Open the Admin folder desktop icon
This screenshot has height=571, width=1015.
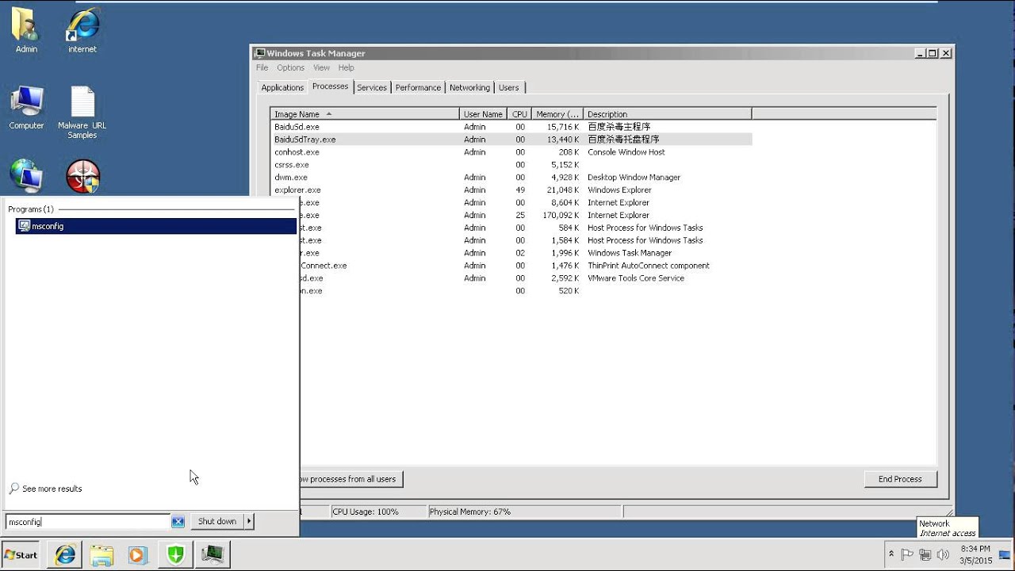pos(26,30)
